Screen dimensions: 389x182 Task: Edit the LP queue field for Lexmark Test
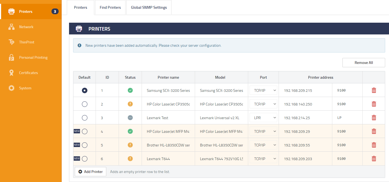point(347,118)
